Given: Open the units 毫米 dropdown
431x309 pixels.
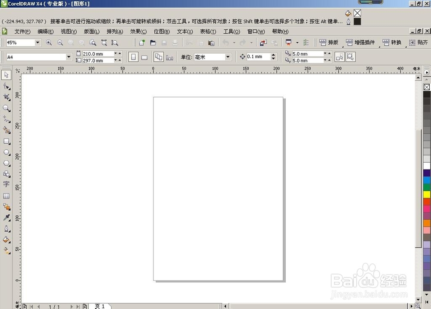Looking at the screenshot, I should (228, 57).
